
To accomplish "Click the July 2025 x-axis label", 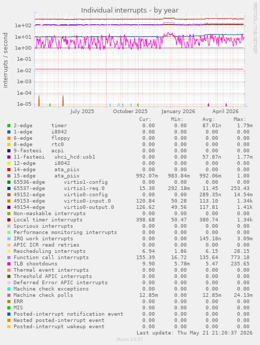I will tap(82, 112).
